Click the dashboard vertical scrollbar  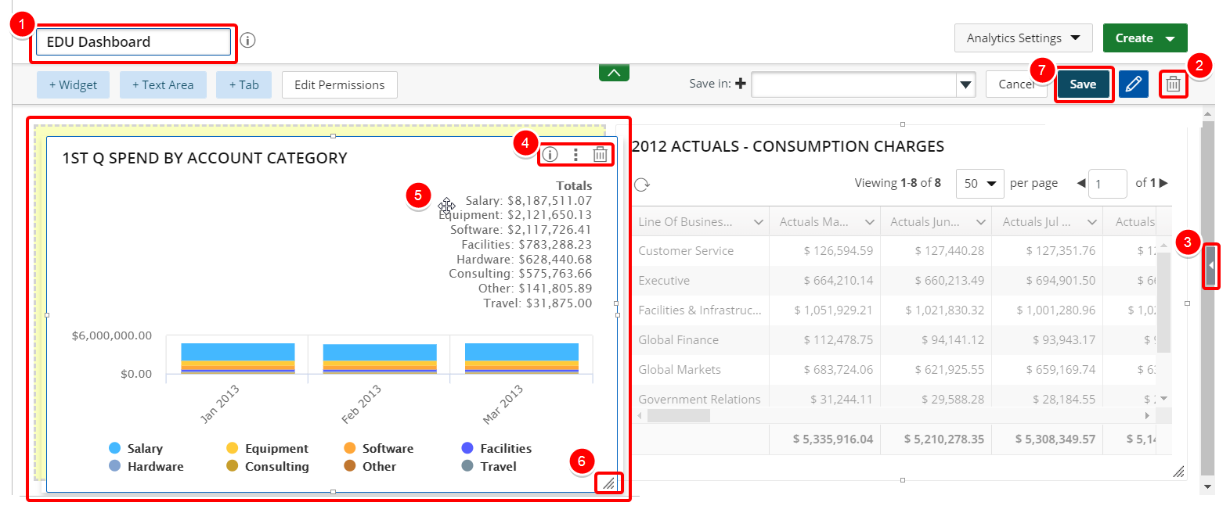tap(1207, 297)
